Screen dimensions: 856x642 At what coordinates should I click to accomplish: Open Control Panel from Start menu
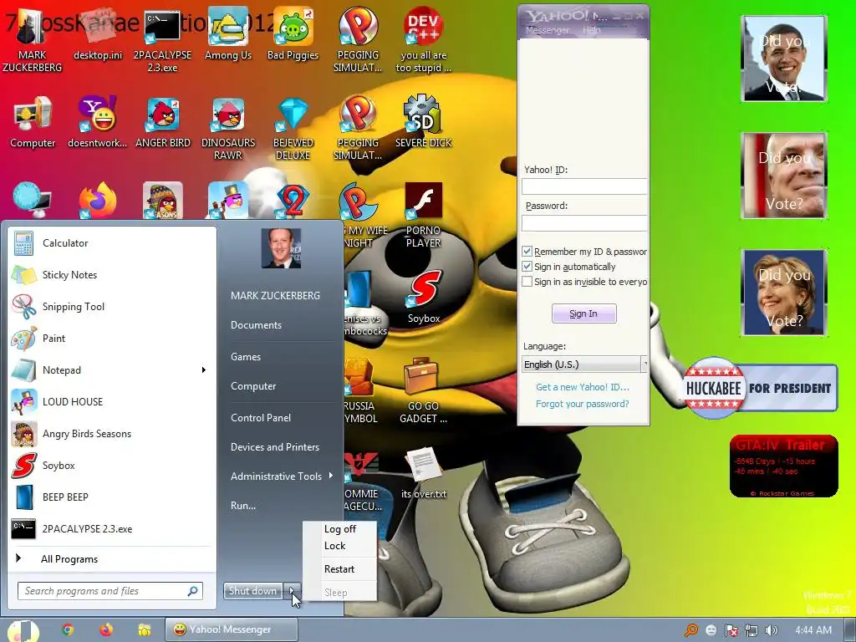pos(261,418)
